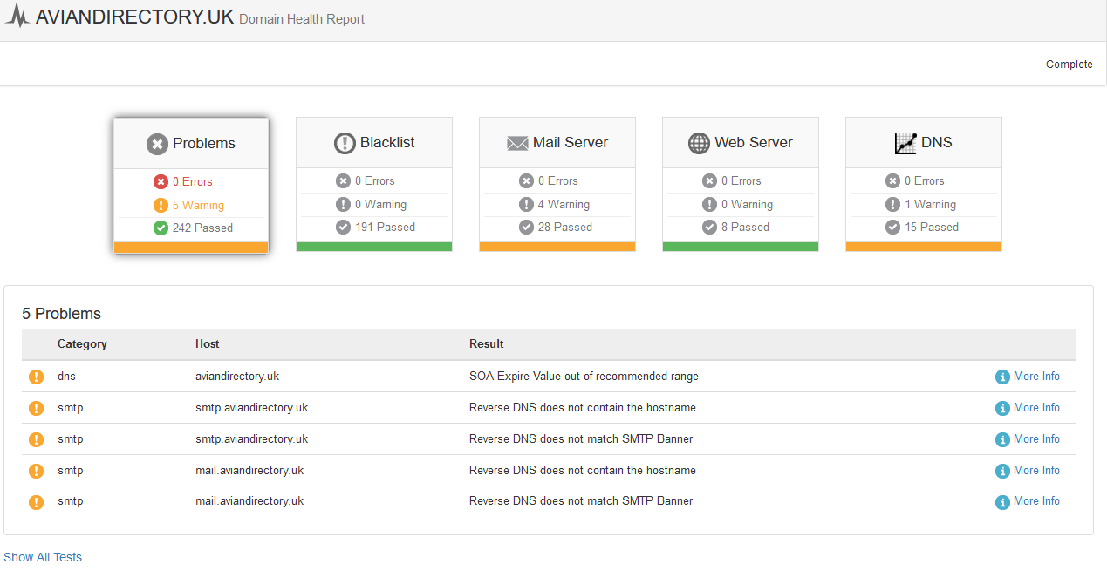Image resolution: width=1107 pixels, height=571 pixels.
Task: Click the 5 Warning count in Problems
Action: pos(197,206)
